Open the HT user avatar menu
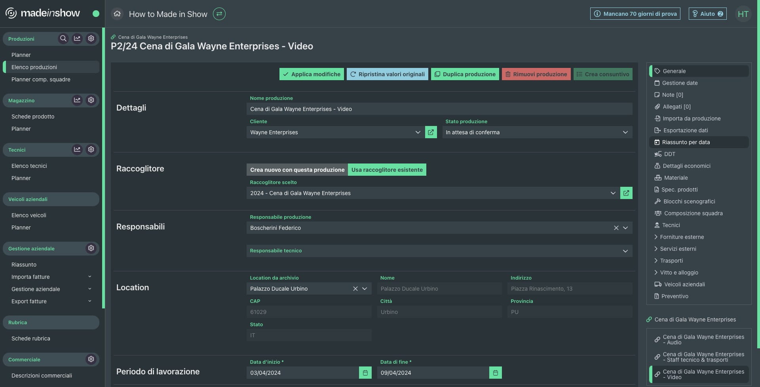Image resolution: width=760 pixels, height=387 pixels. [x=743, y=14]
